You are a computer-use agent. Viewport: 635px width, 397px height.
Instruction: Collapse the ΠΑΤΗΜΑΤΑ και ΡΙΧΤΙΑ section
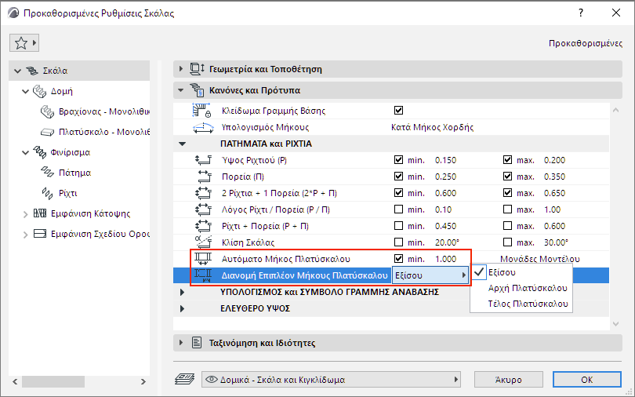point(182,144)
